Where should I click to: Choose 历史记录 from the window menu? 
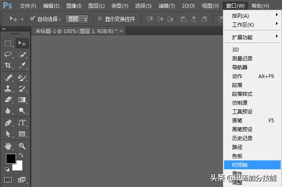point(252,138)
